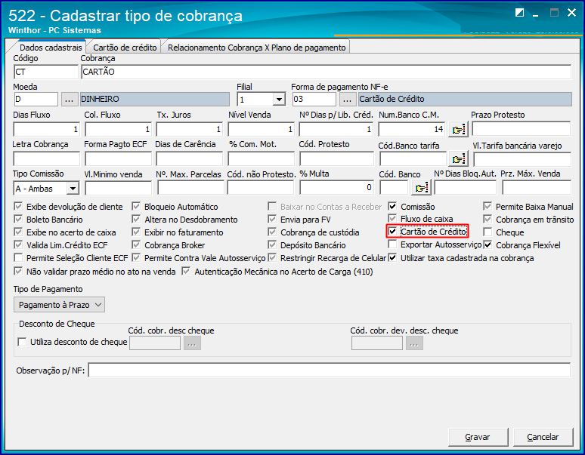
Task: Enable the Cheque checkbox
Action: 487,232
